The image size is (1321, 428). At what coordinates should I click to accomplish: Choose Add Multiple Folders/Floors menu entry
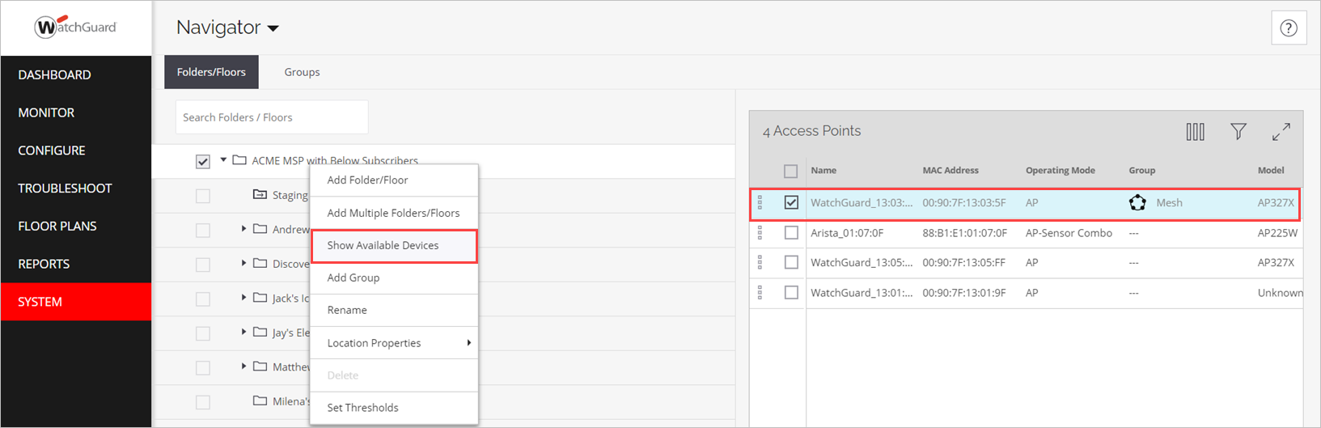click(394, 213)
